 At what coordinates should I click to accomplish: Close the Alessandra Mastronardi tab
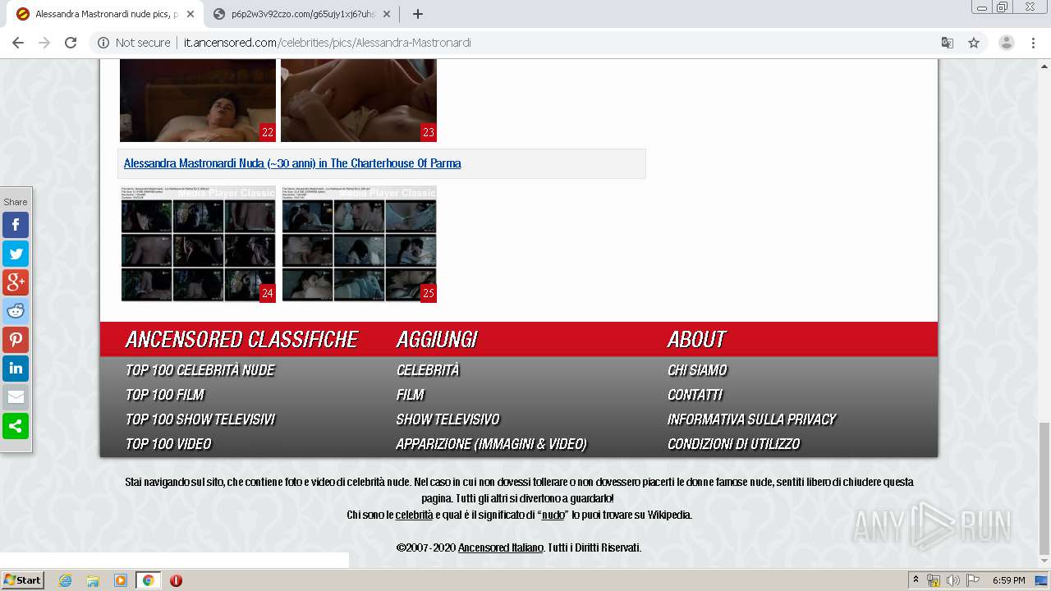click(190, 14)
